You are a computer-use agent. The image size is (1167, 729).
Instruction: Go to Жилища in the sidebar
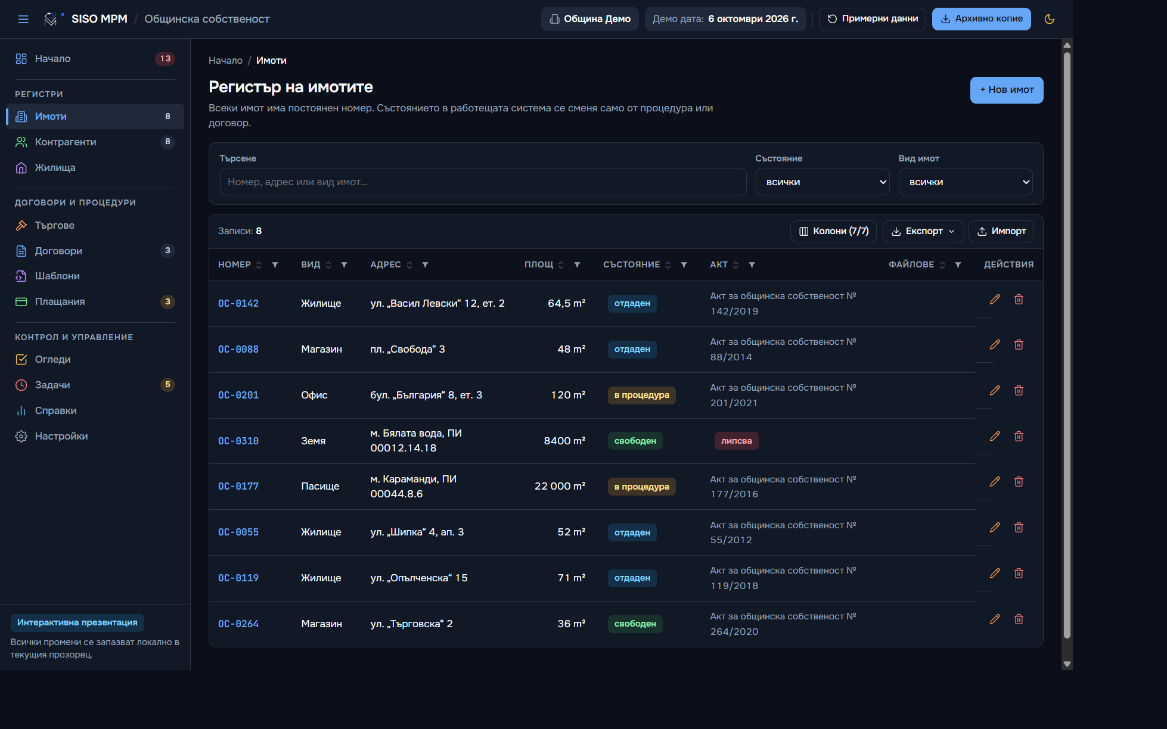pos(95,167)
